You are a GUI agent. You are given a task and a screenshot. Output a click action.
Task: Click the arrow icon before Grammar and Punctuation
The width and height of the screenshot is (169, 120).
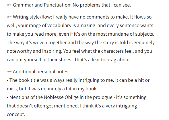(9, 5)
